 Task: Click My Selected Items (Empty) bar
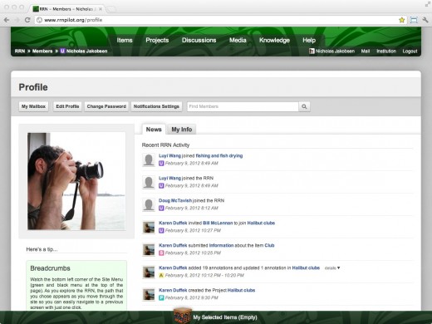tap(225, 317)
